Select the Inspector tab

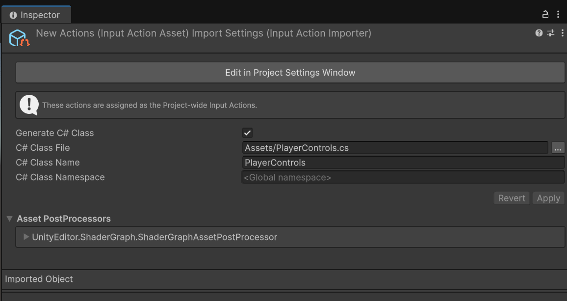tap(35, 15)
